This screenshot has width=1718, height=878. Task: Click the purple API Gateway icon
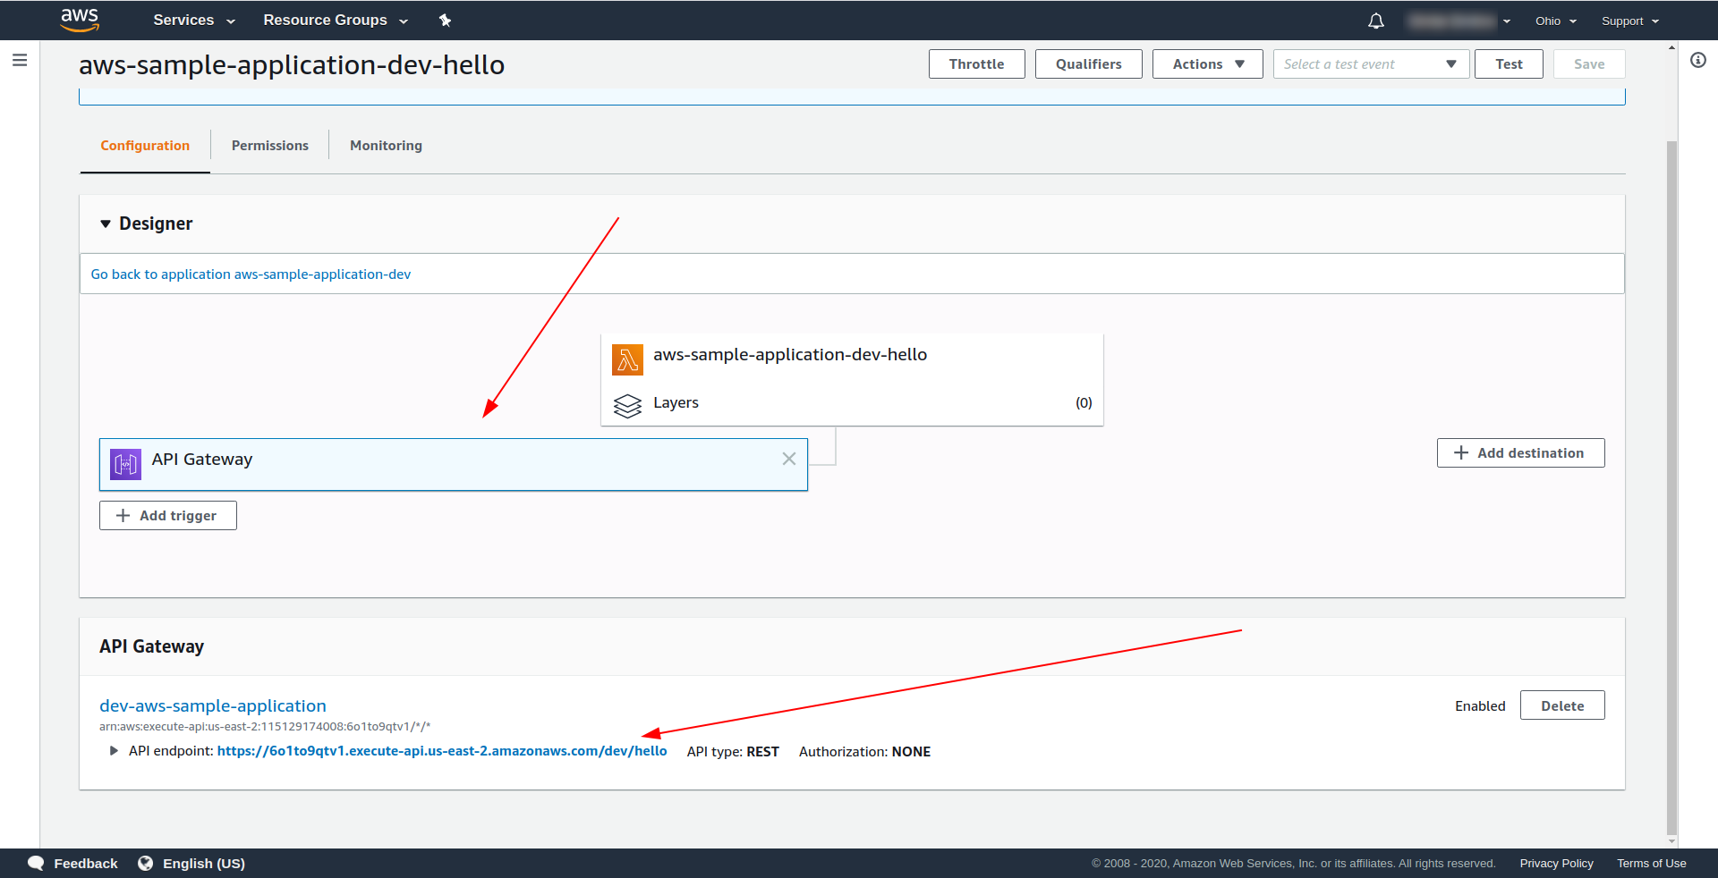click(x=125, y=464)
